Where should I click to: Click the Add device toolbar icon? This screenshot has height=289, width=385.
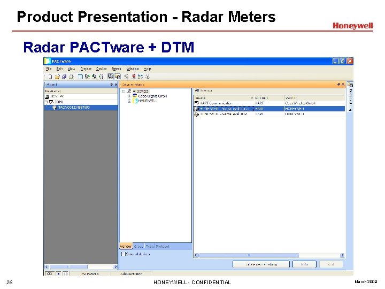(80, 77)
